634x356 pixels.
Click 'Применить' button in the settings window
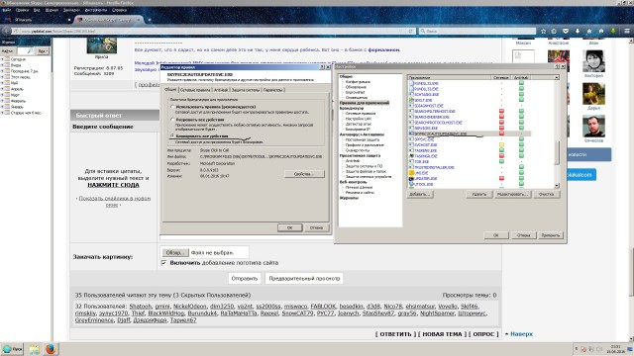[551, 235]
